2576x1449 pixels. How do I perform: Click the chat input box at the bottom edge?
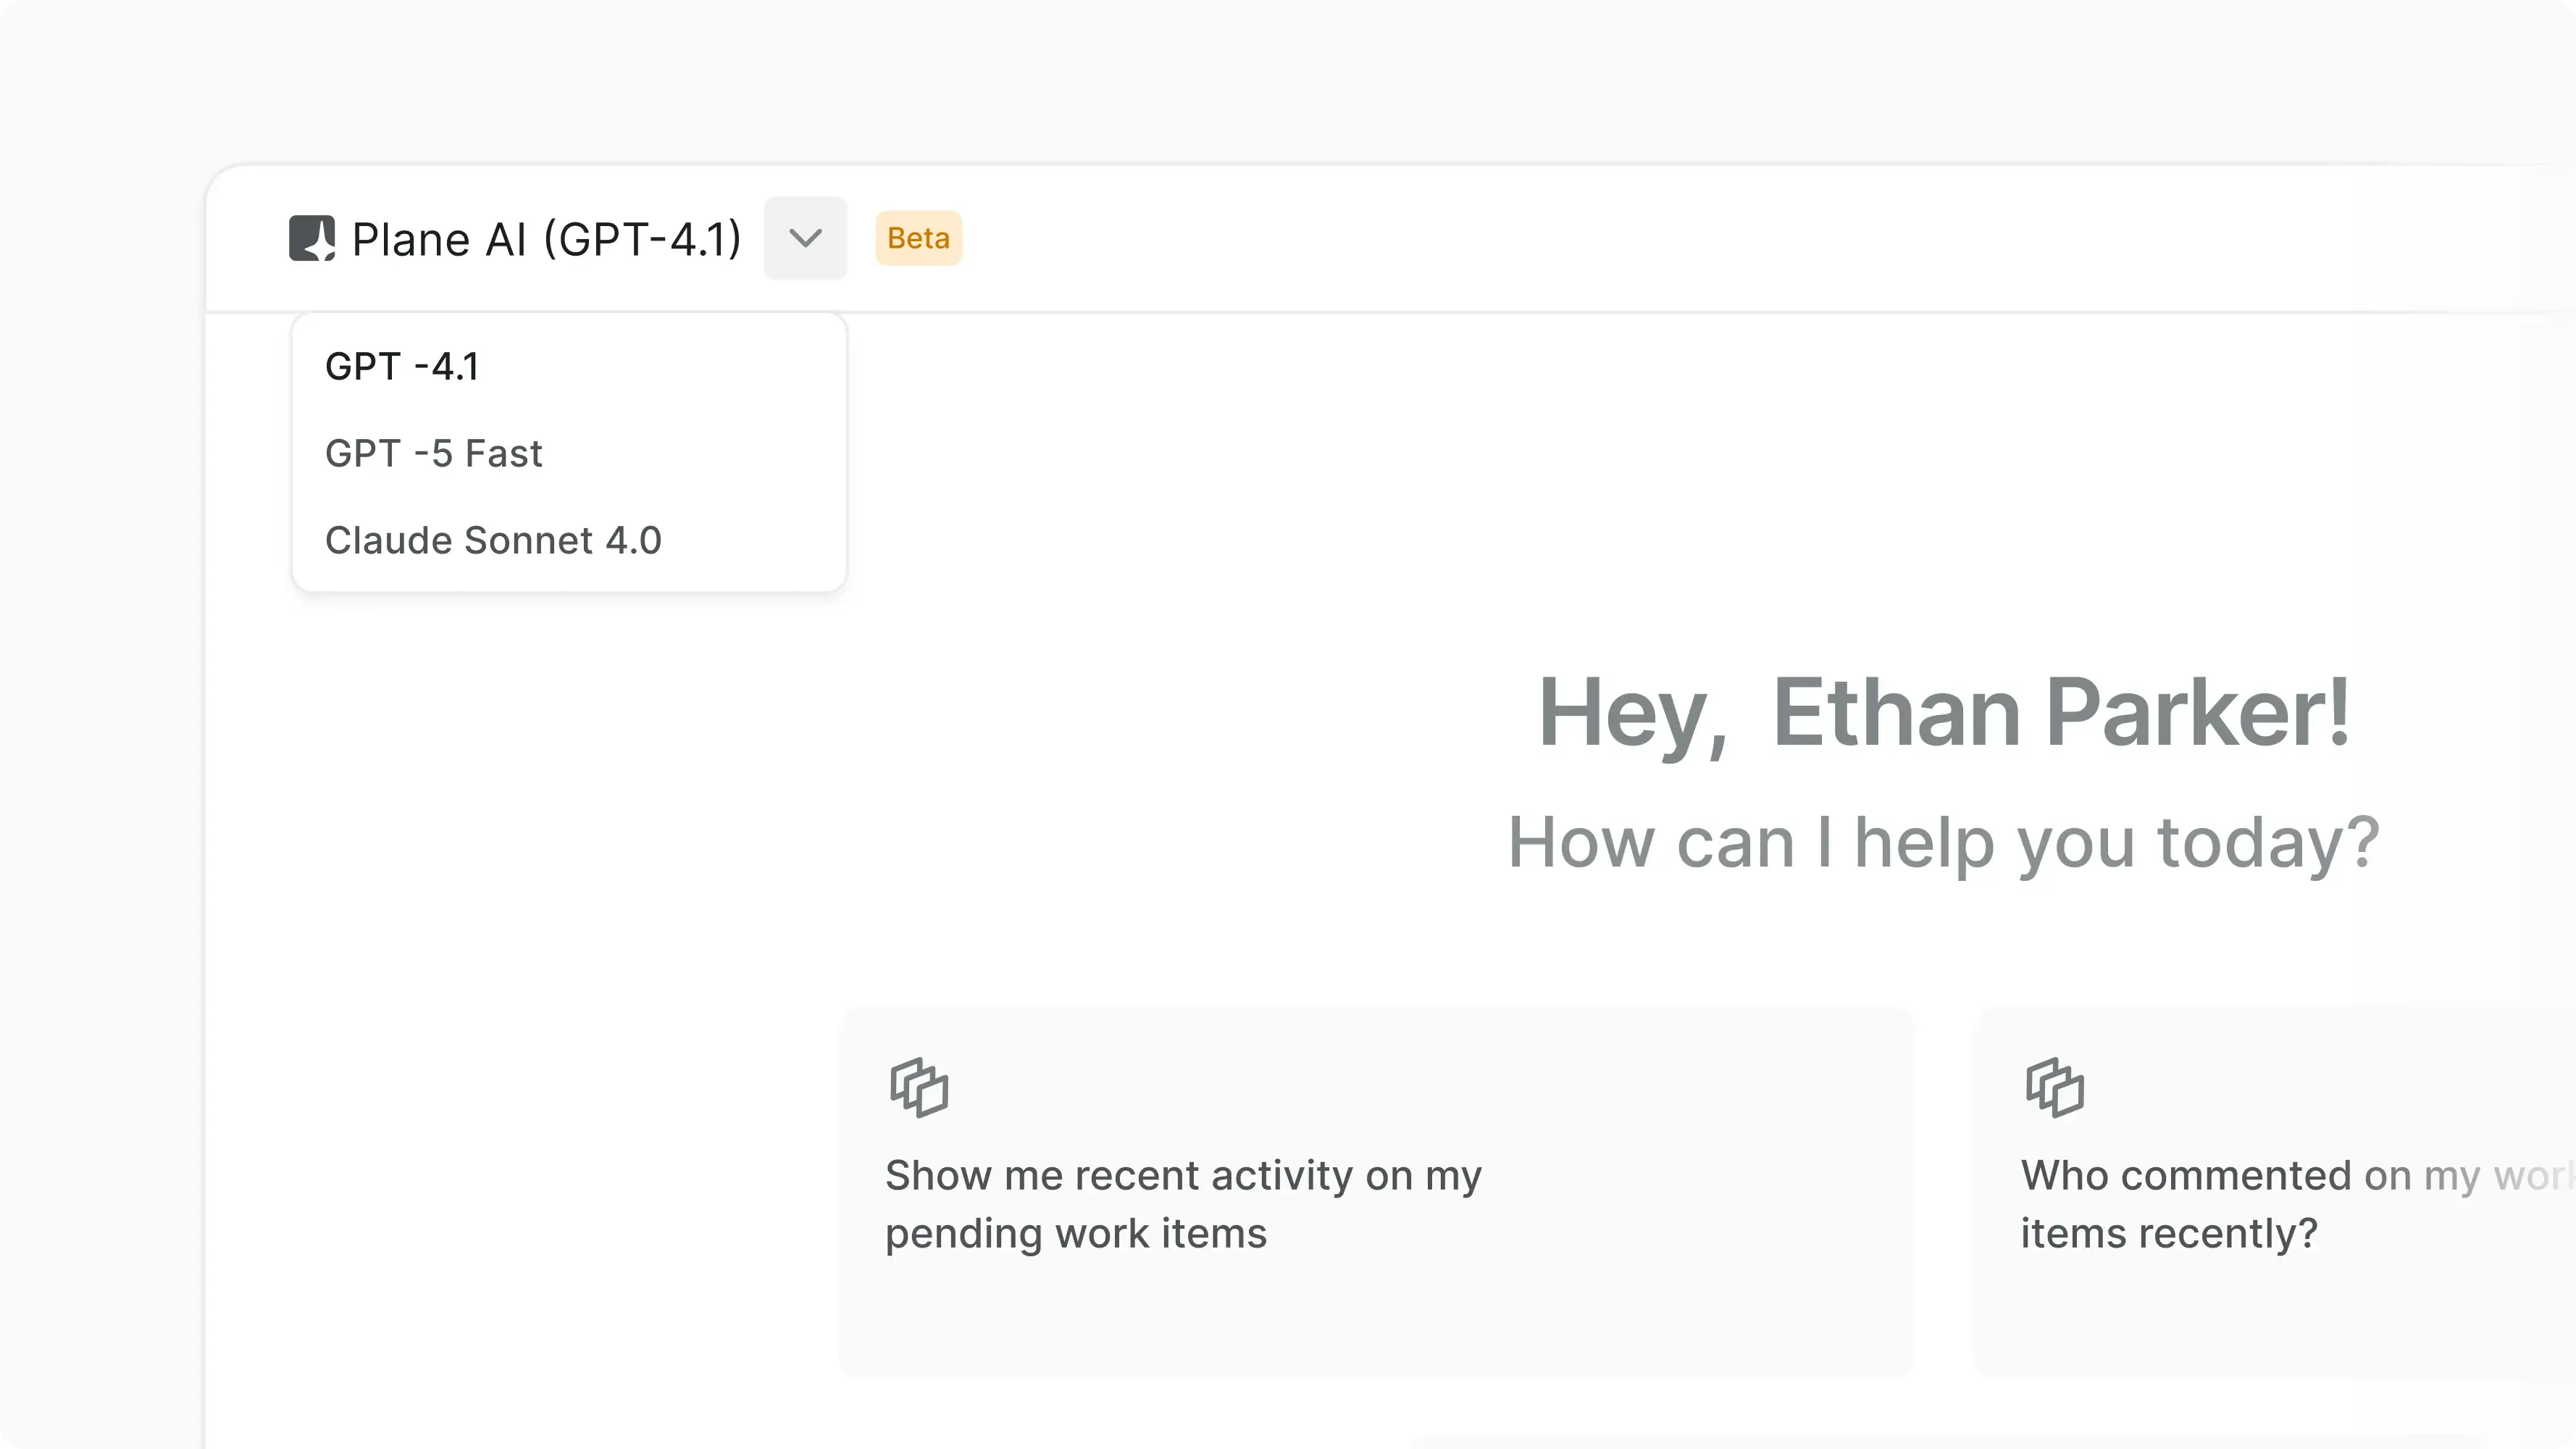coord(1990,1443)
